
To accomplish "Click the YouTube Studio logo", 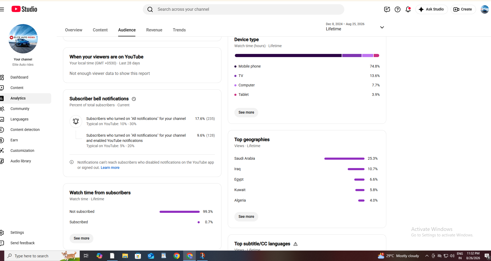I will [24, 9].
